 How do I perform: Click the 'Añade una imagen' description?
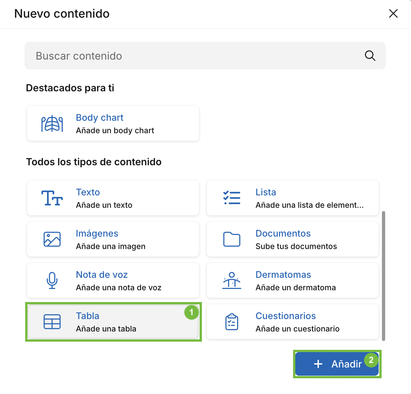[x=111, y=246]
